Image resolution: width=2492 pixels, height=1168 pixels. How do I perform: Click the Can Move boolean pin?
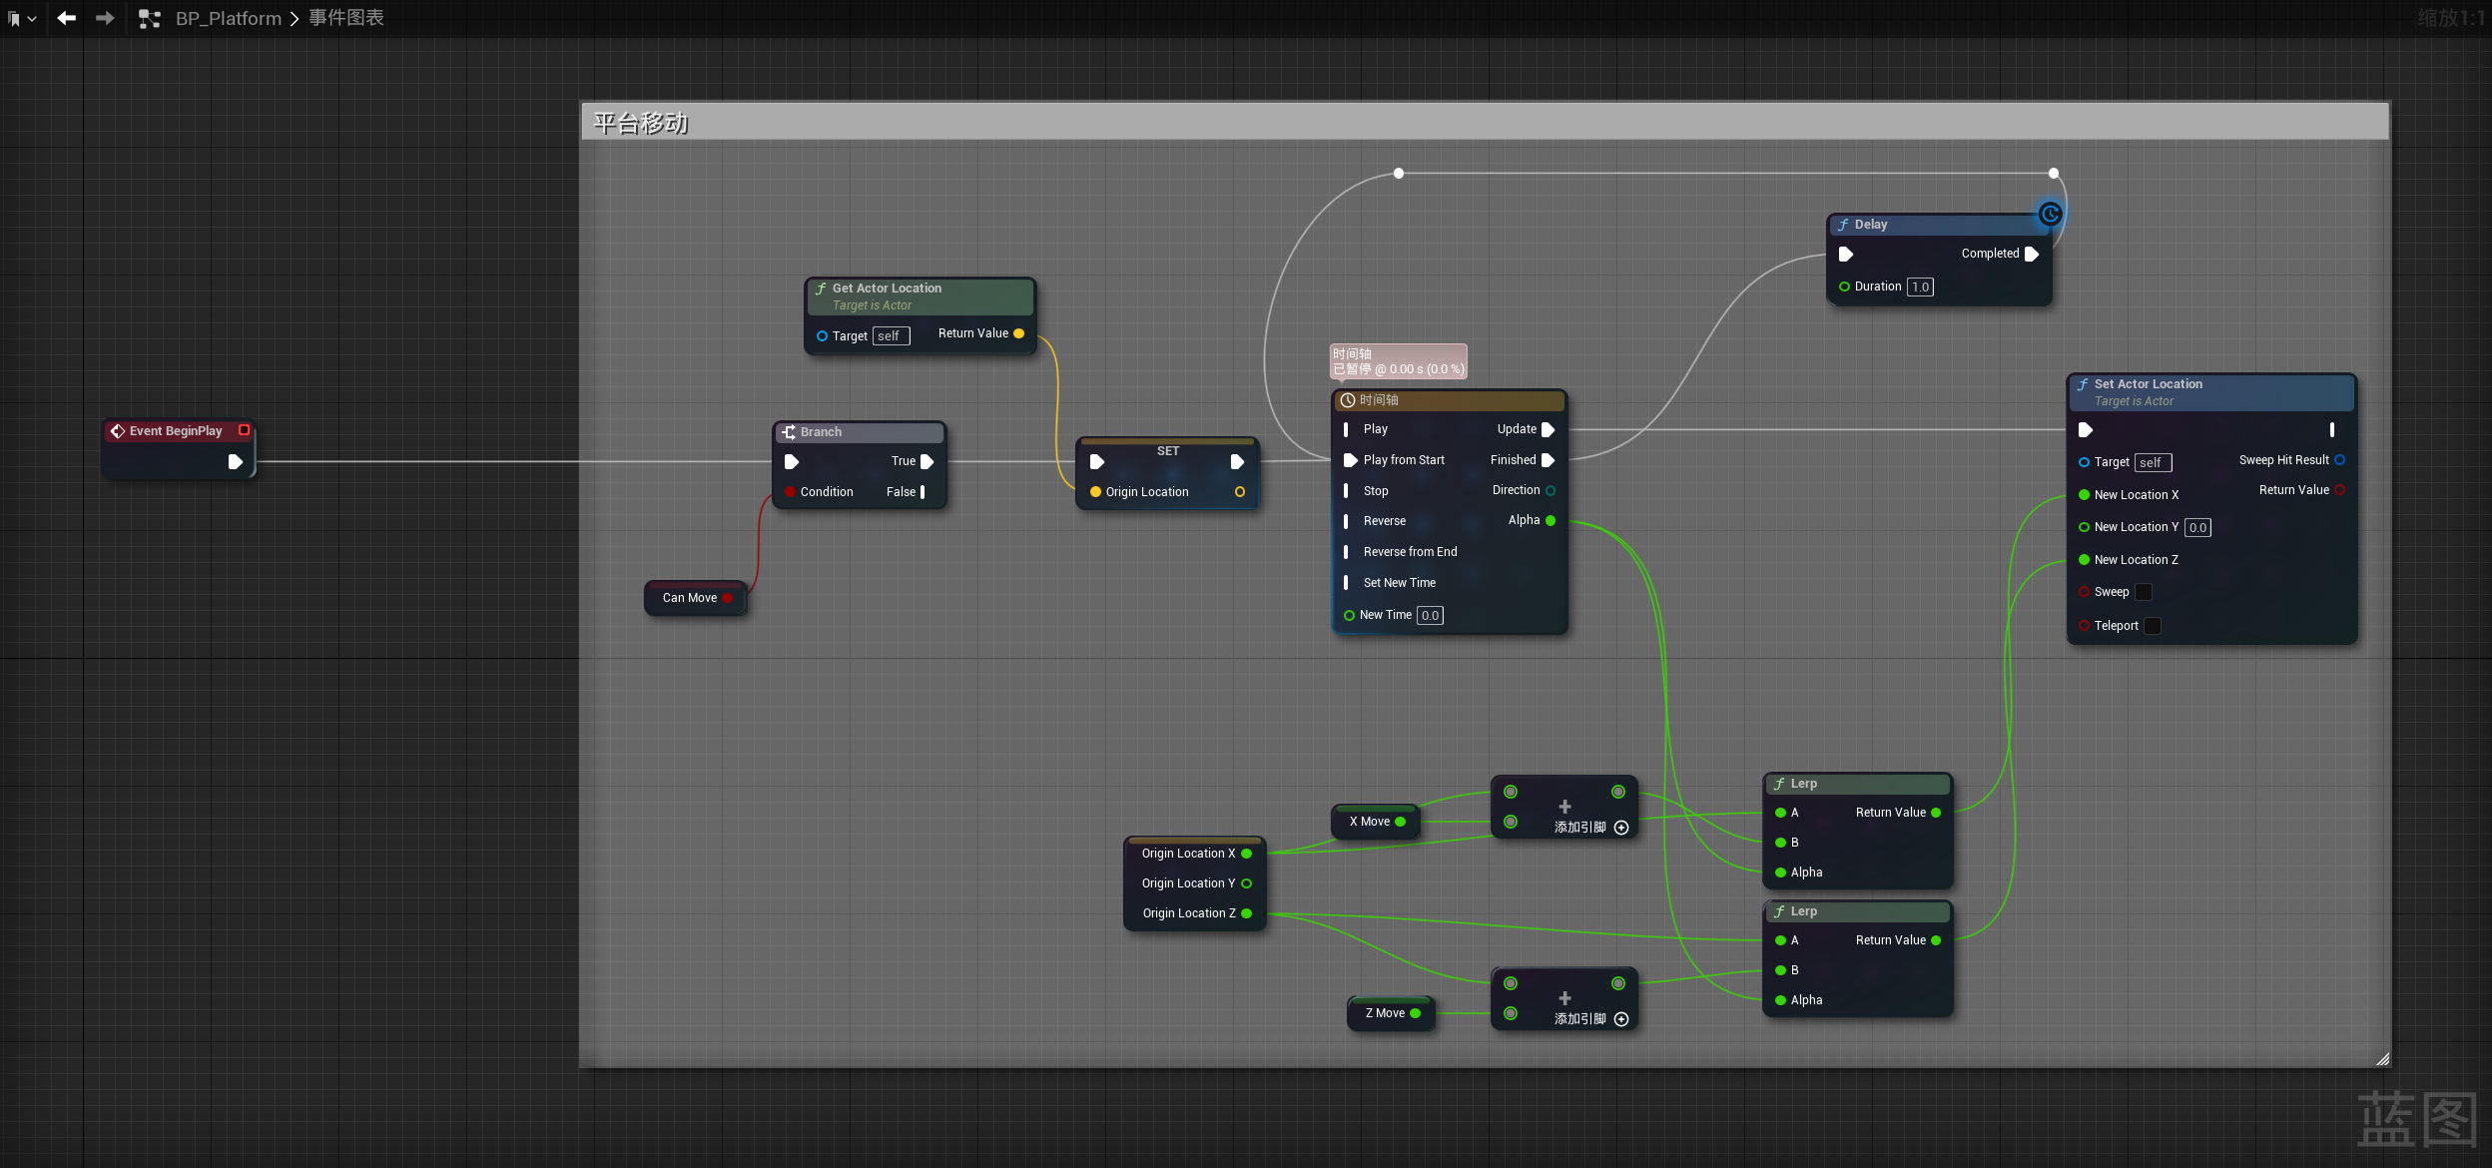[x=728, y=598]
